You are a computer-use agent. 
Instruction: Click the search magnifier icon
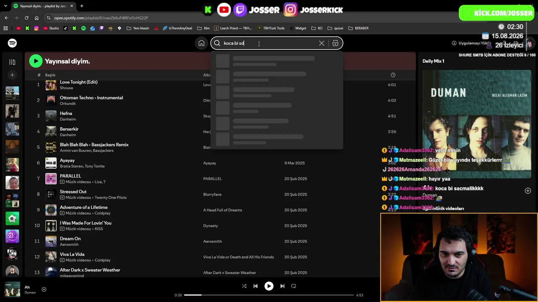[217, 43]
